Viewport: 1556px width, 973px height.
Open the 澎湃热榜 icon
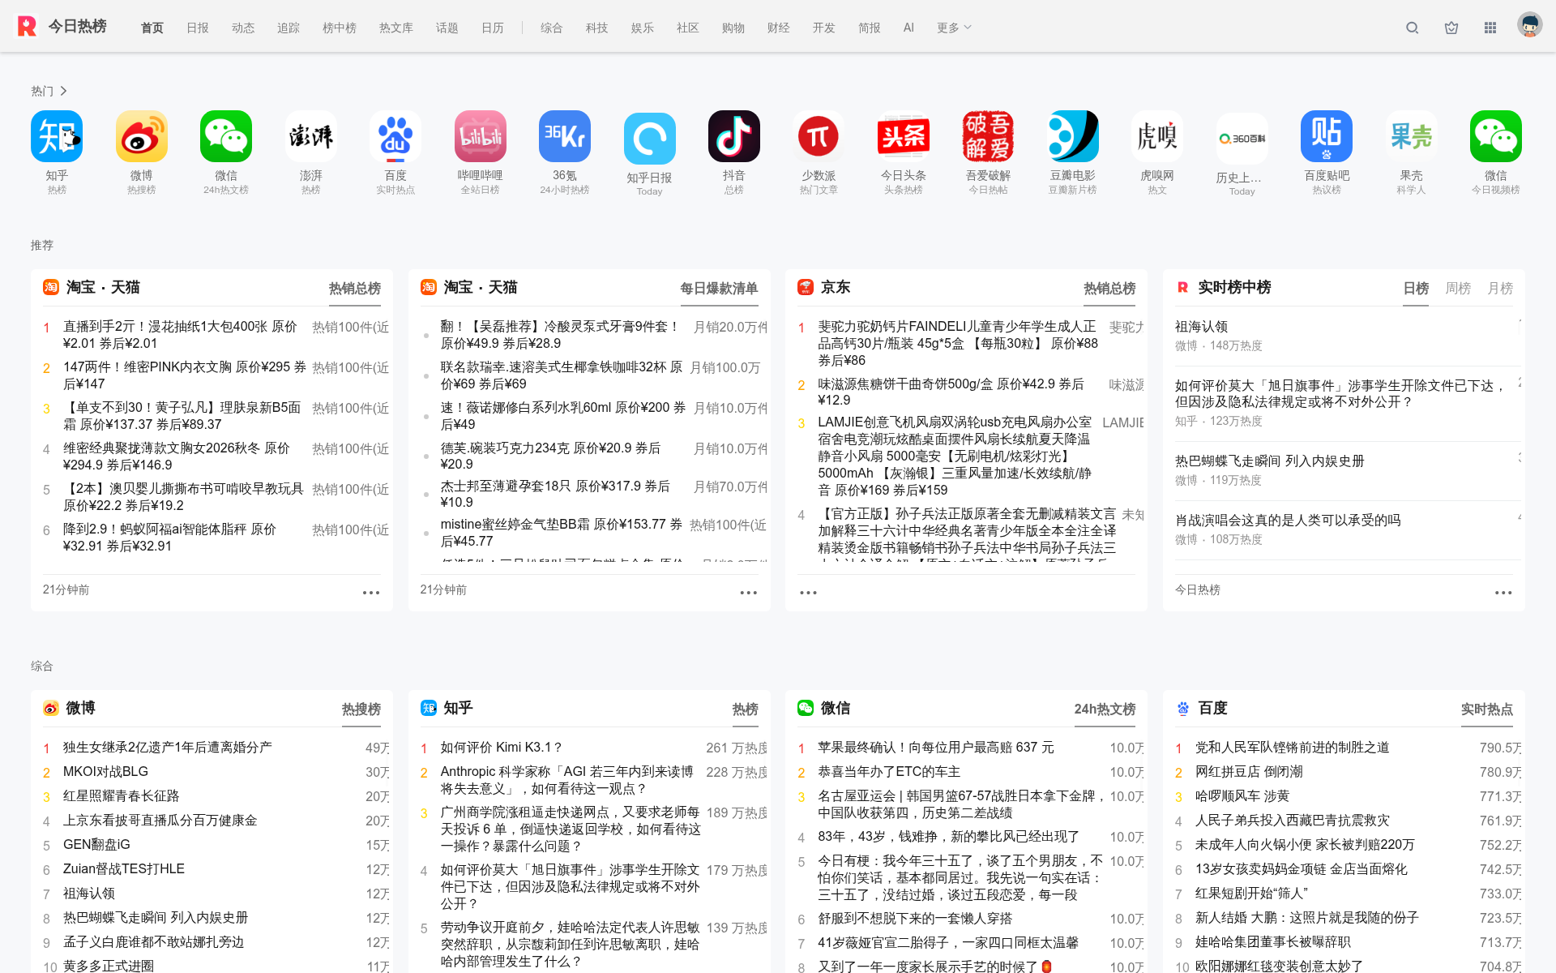[311, 137]
